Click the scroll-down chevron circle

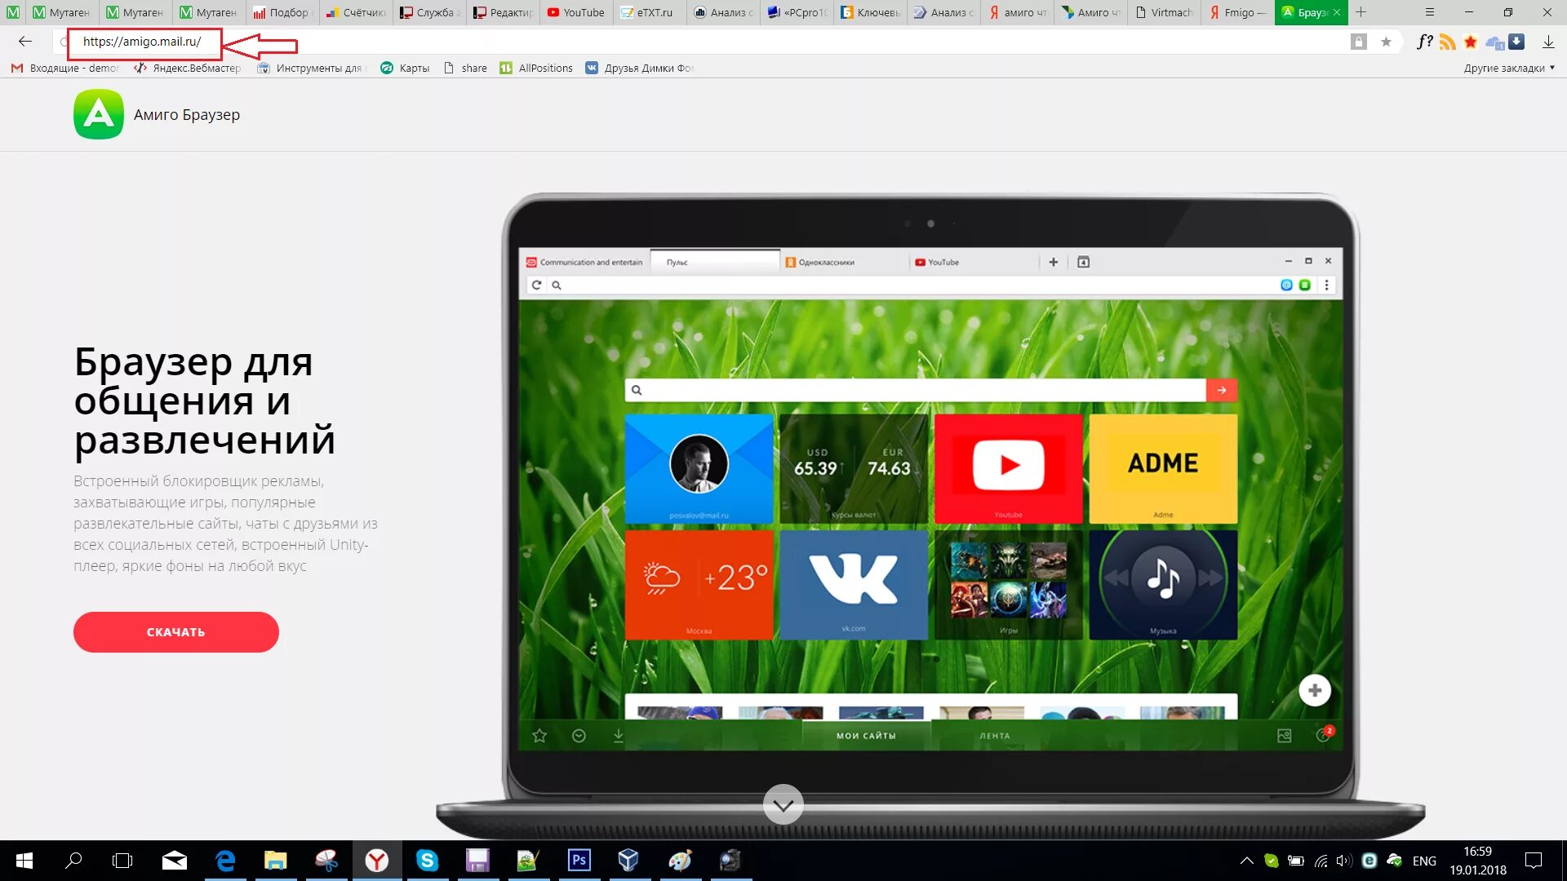click(x=783, y=805)
